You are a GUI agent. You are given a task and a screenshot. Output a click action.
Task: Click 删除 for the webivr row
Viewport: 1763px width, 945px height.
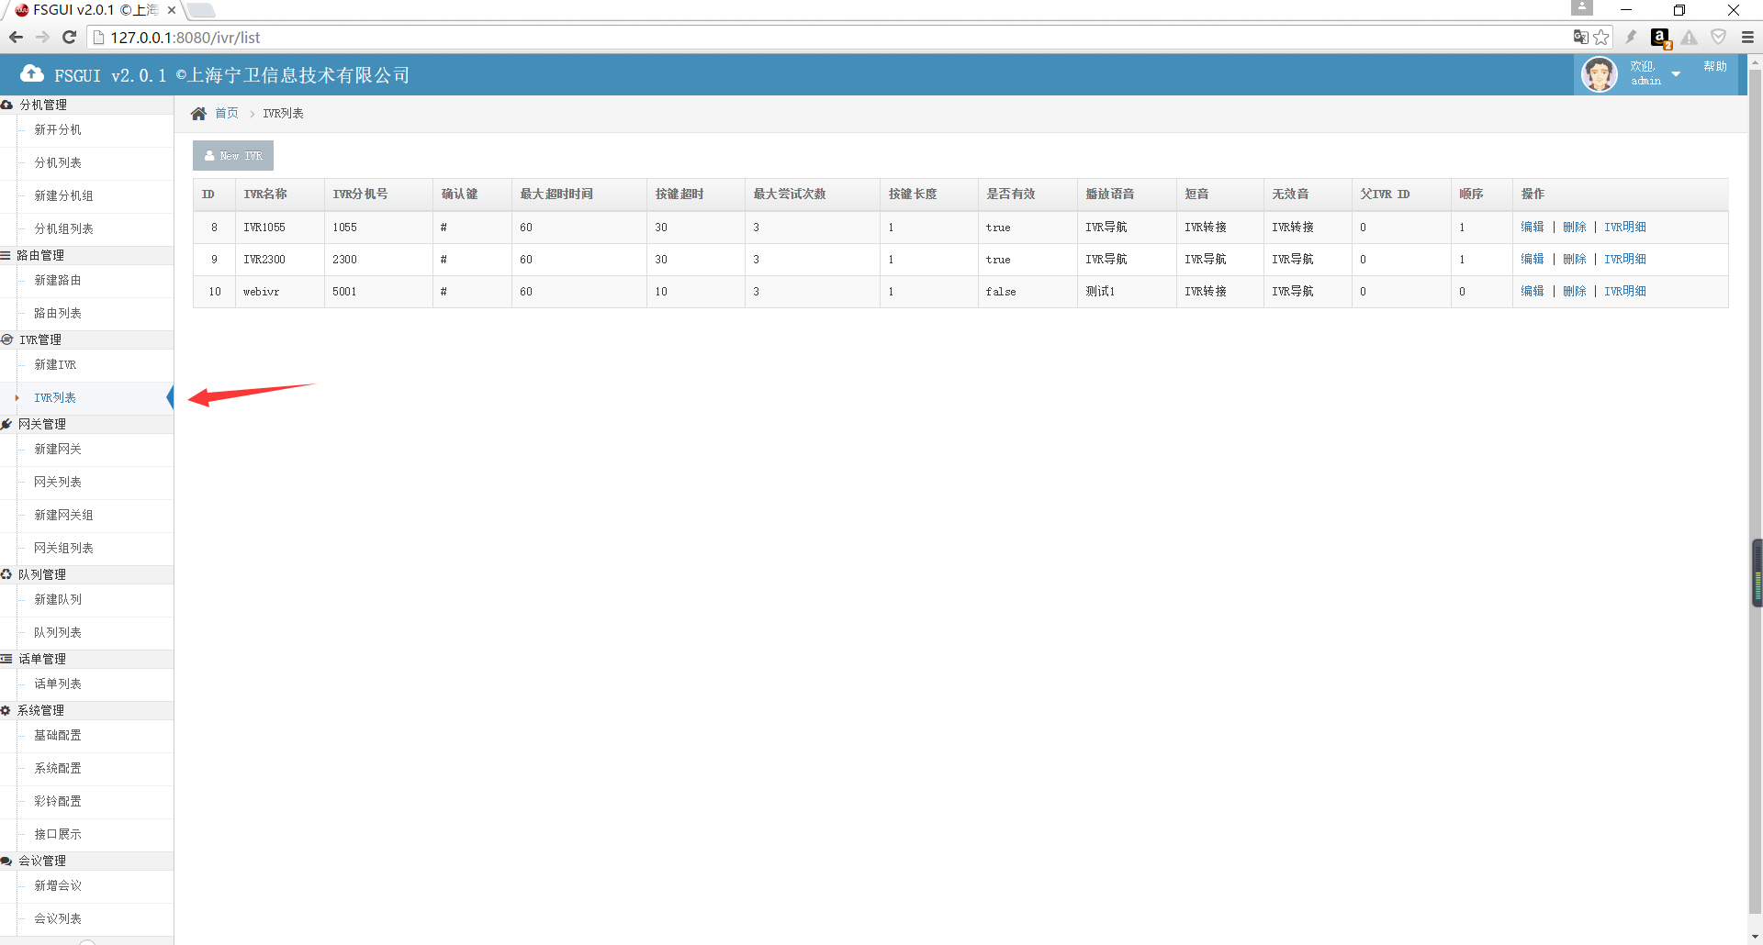pos(1574,292)
